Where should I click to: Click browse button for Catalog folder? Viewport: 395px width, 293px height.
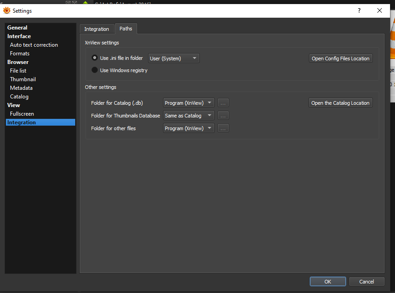223,103
